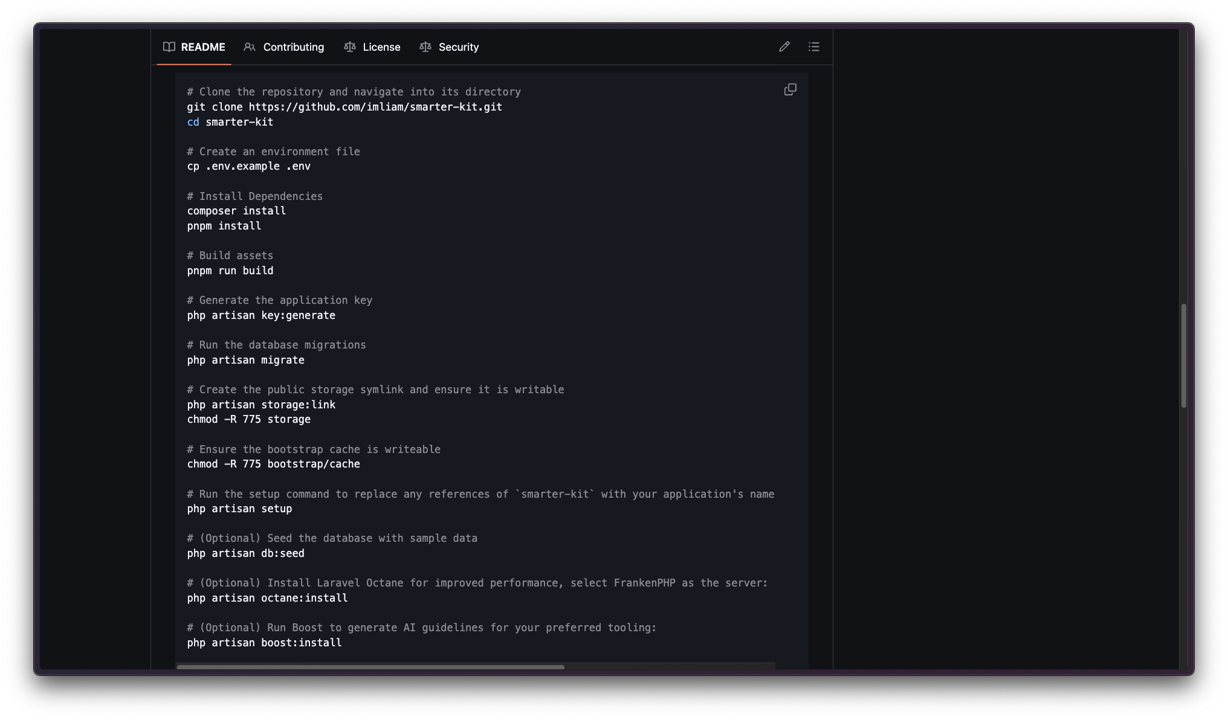Click 'php artisan storage:link' line
This screenshot has height=720, width=1228.
click(261, 405)
